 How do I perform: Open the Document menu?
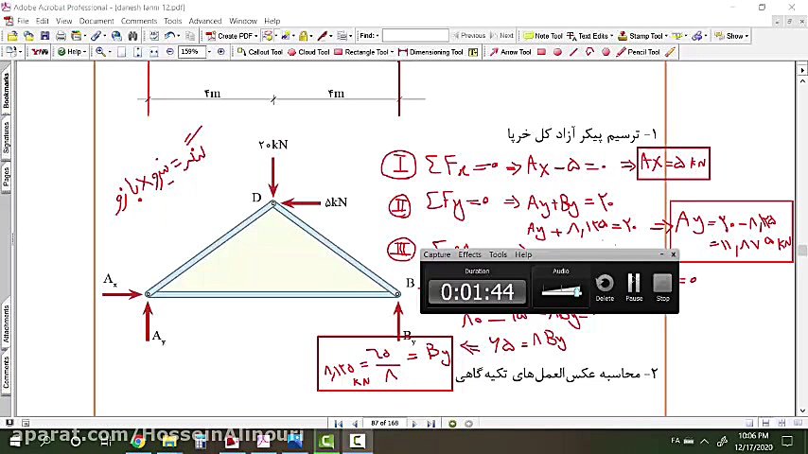(97, 21)
